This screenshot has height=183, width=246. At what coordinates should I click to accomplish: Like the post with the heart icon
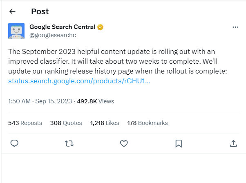(x=124, y=143)
